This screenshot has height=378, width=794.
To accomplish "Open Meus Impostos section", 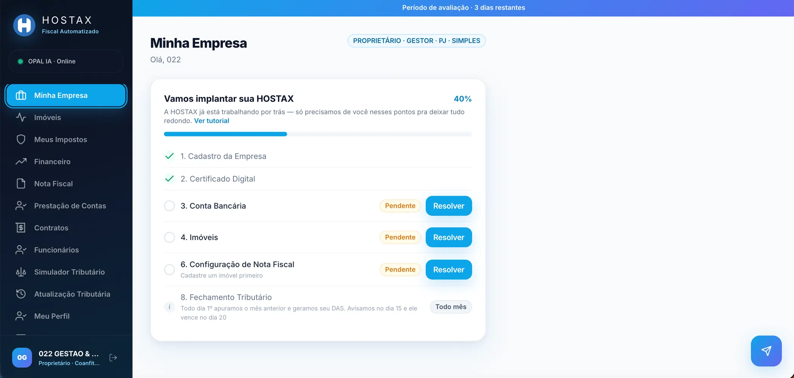I will coord(66,139).
